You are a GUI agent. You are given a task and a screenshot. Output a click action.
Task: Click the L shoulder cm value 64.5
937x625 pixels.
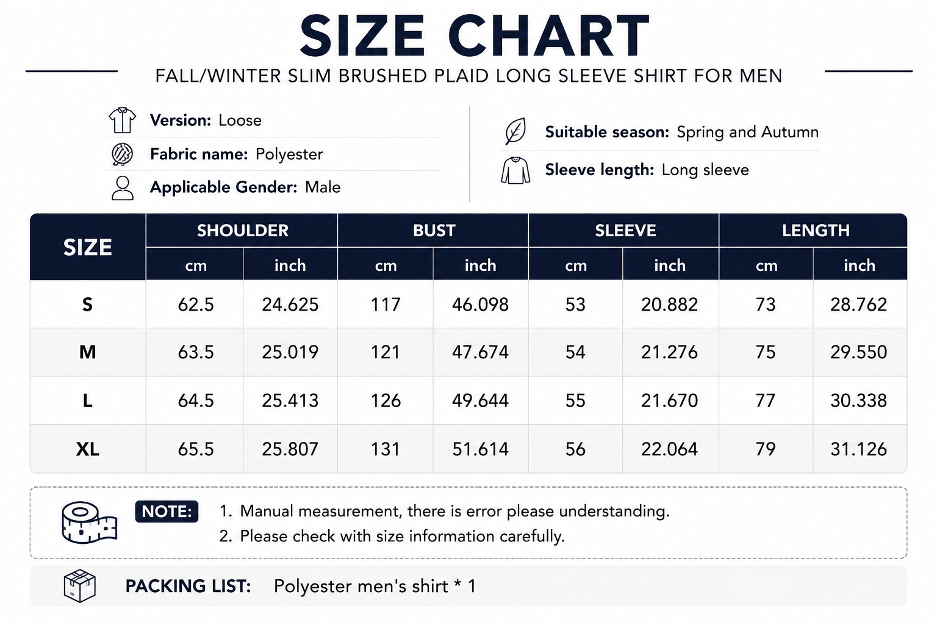pos(196,400)
